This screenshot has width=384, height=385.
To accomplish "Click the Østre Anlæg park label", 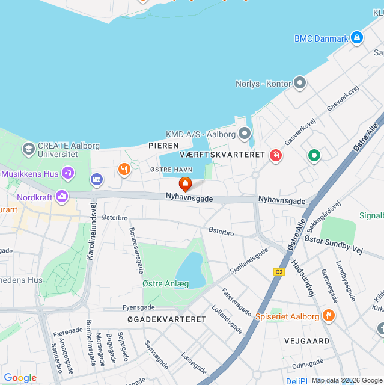I will [x=166, y=283].
